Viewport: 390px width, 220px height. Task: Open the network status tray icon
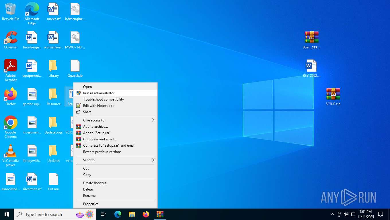pyautogui.click(x=353, y=214)
